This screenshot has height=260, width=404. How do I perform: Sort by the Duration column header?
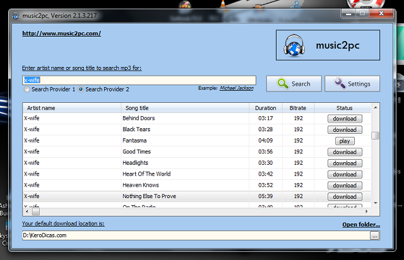(x=266, y=108)
